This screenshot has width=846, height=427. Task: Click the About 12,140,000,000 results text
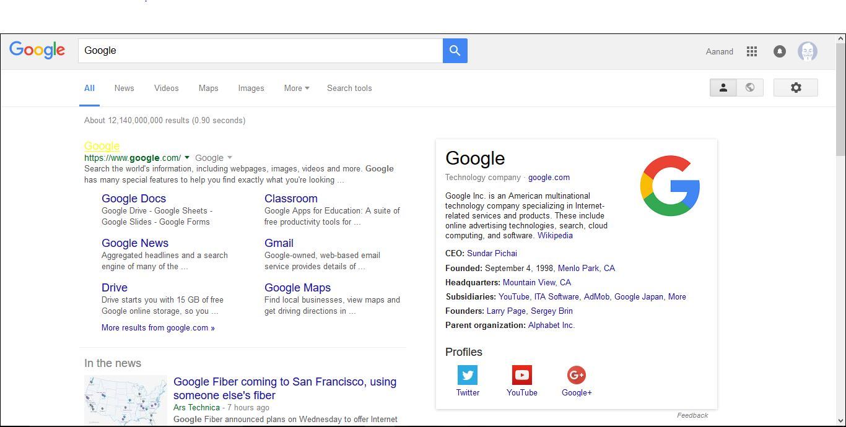pyautogui.click(x=165, y=121)
